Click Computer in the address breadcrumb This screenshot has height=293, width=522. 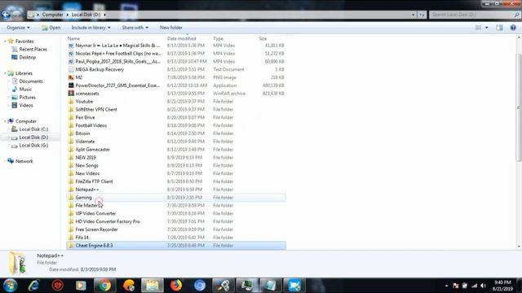52,15
